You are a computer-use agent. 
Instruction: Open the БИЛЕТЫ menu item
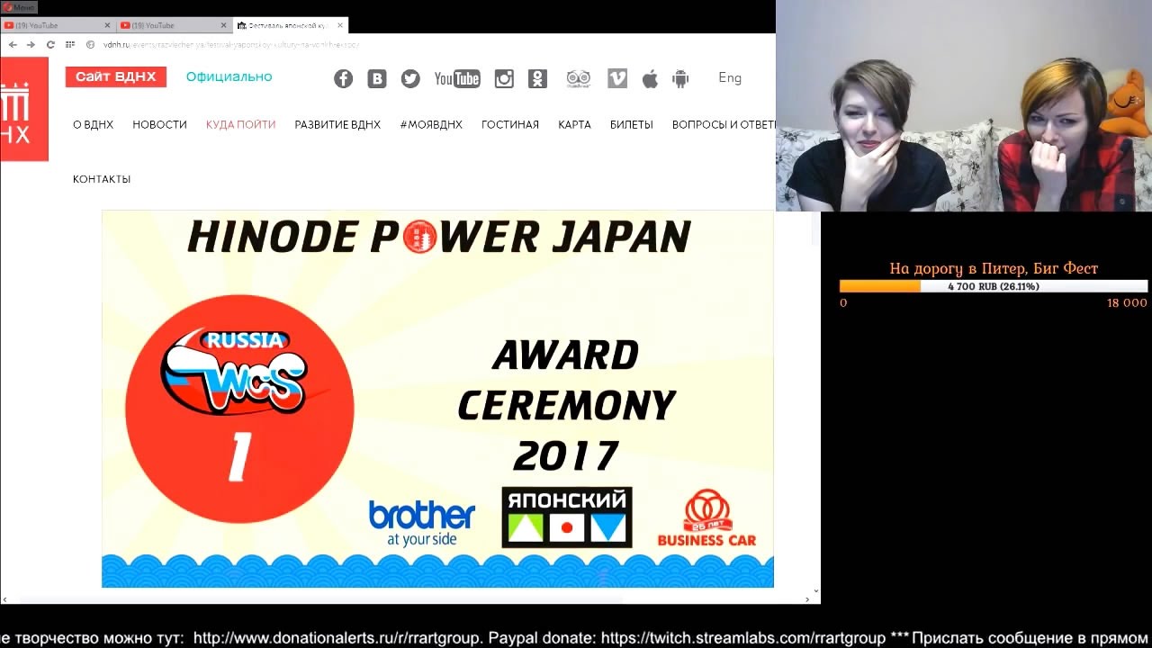click(x=631, y=125)
